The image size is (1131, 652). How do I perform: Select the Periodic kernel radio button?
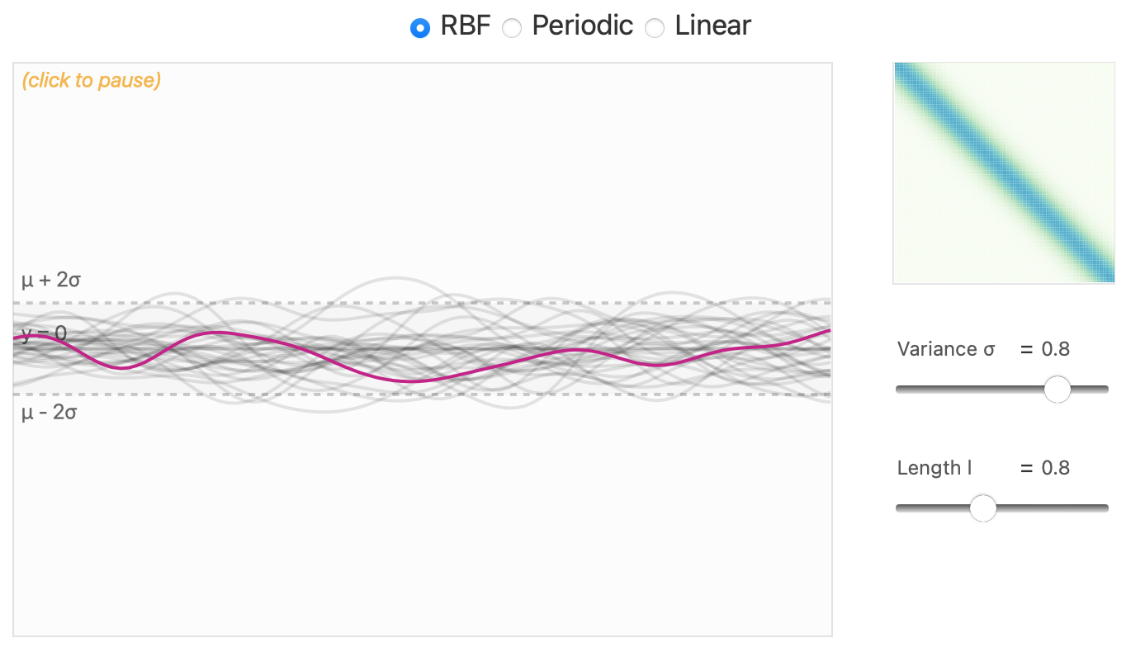pos(513,28)
